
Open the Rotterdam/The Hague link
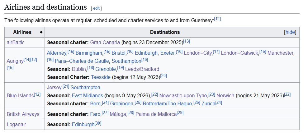pos(168,103)
